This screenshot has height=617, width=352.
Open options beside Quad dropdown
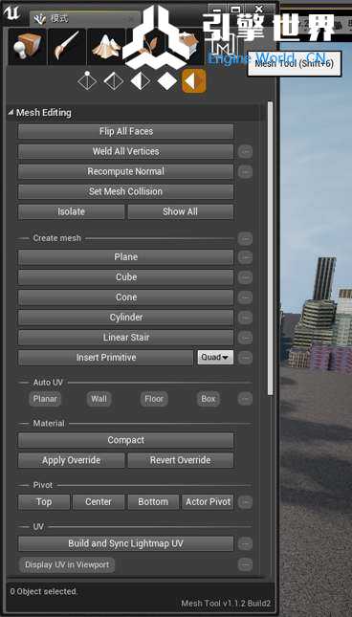pyautogui.click(x=245, y=358)
